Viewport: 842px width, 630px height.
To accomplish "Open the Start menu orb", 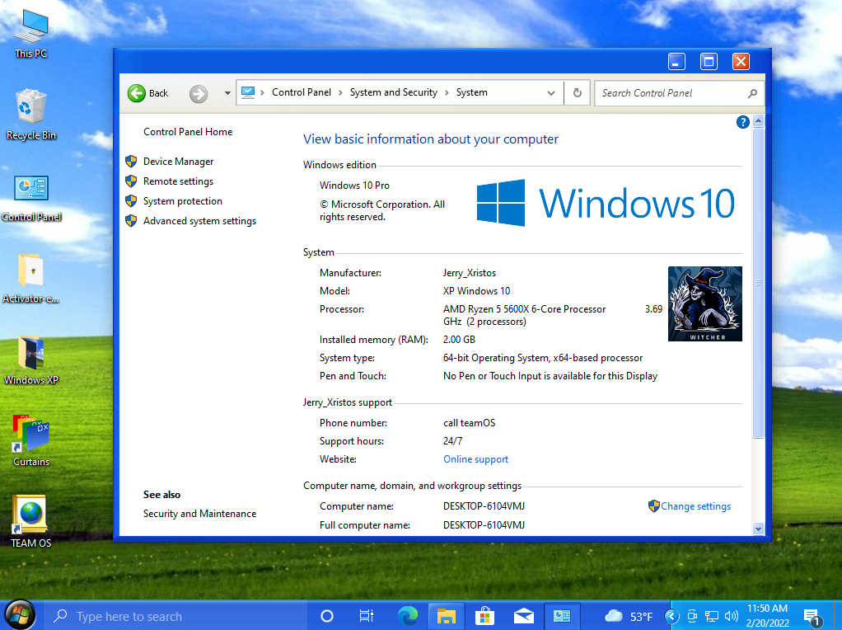I will (20, 615).
